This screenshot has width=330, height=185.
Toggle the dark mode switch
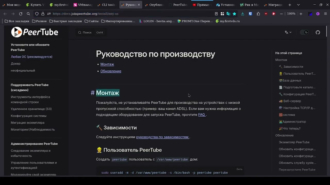[x=304, y=32]
